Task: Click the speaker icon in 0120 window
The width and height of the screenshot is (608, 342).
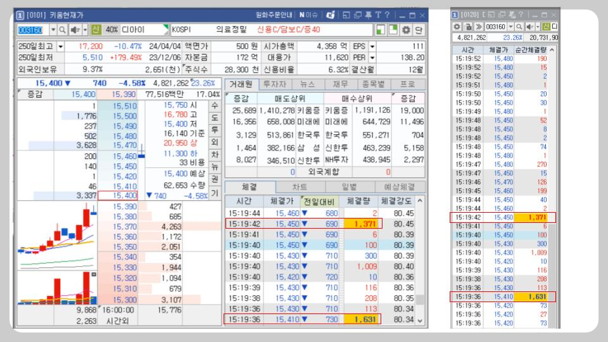Action: [x=529, y=27]
